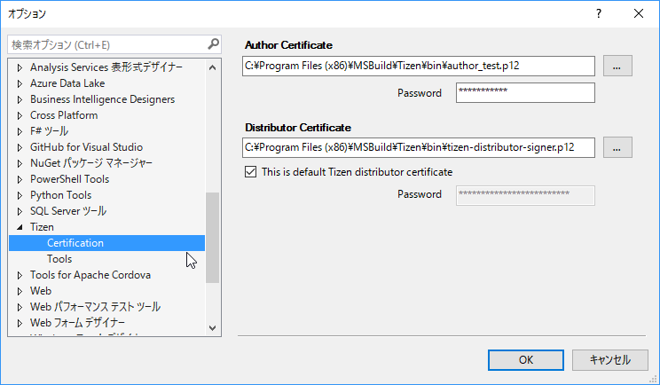Select Python Tools label in tree
This screenshot has width=660, height=385.
[x=60, y=195]
